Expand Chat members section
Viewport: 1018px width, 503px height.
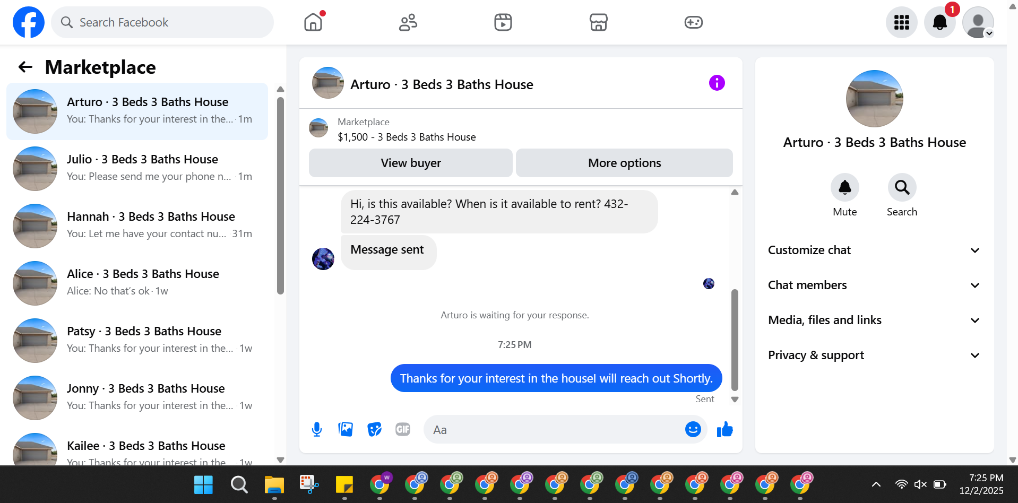point(874,285)
